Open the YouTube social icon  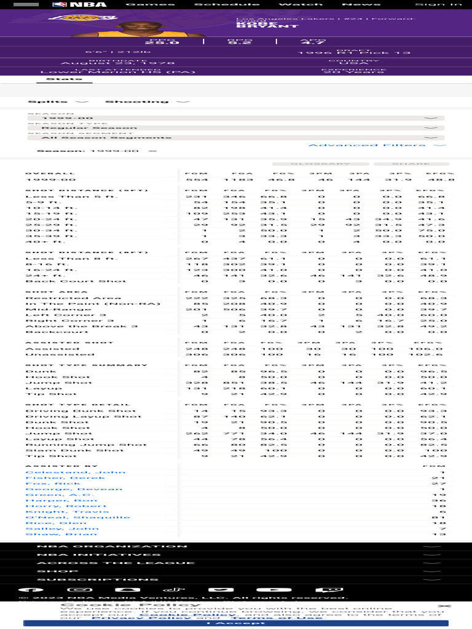pos(273,590)
